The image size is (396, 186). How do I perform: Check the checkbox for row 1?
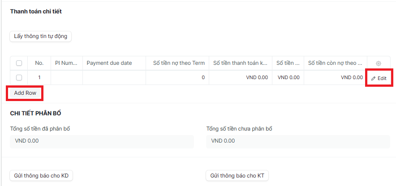[19, 78]
